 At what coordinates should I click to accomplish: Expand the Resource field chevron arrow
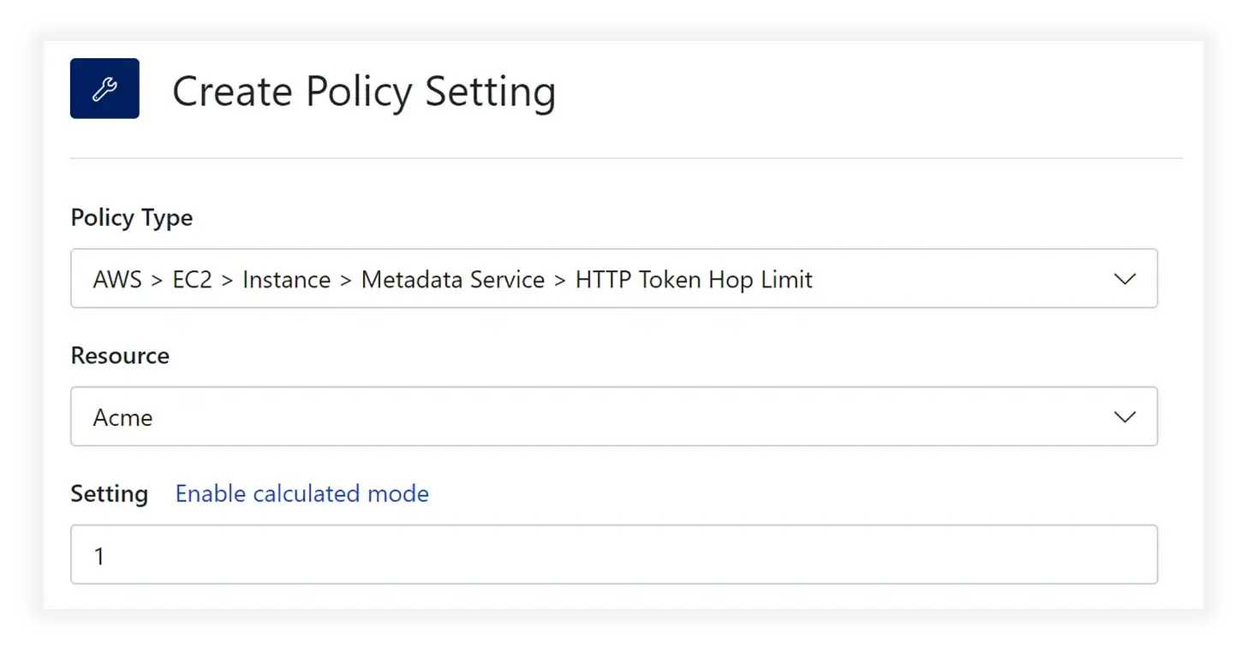click(x=1125, y=417)
